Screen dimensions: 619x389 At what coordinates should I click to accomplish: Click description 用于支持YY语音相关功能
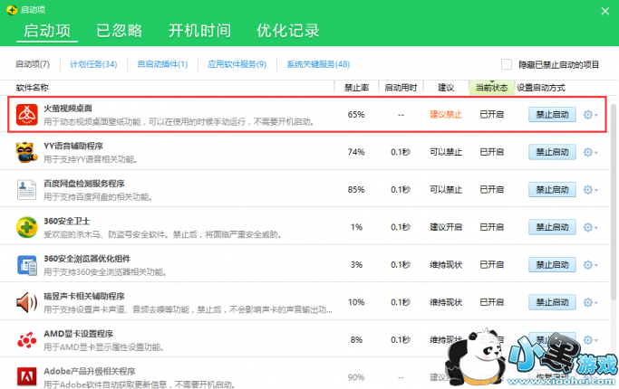tap(91, 159)
